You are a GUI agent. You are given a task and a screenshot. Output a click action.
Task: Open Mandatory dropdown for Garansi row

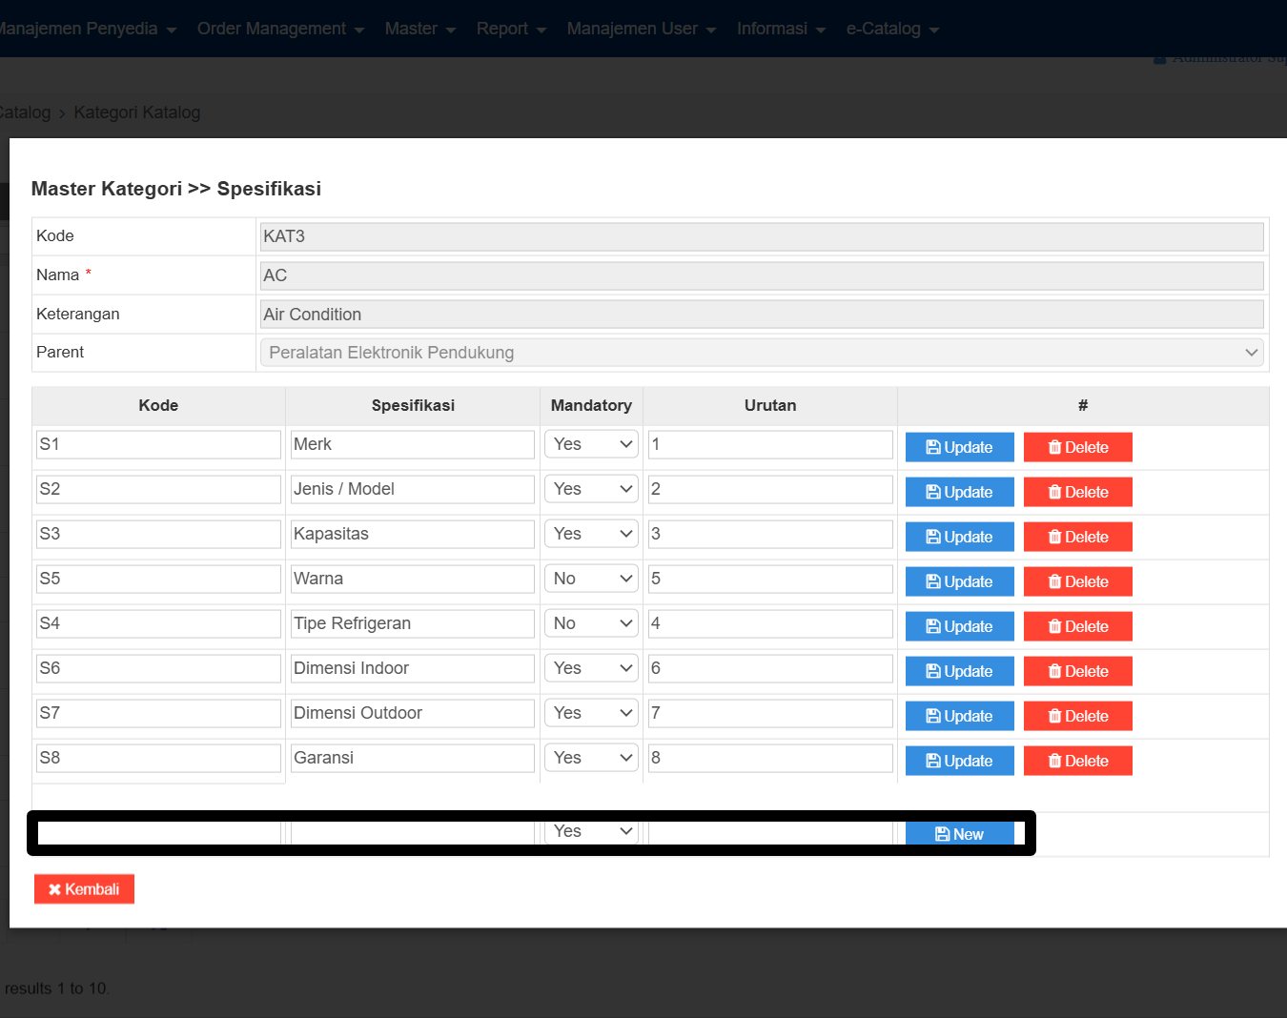point(592,758)
